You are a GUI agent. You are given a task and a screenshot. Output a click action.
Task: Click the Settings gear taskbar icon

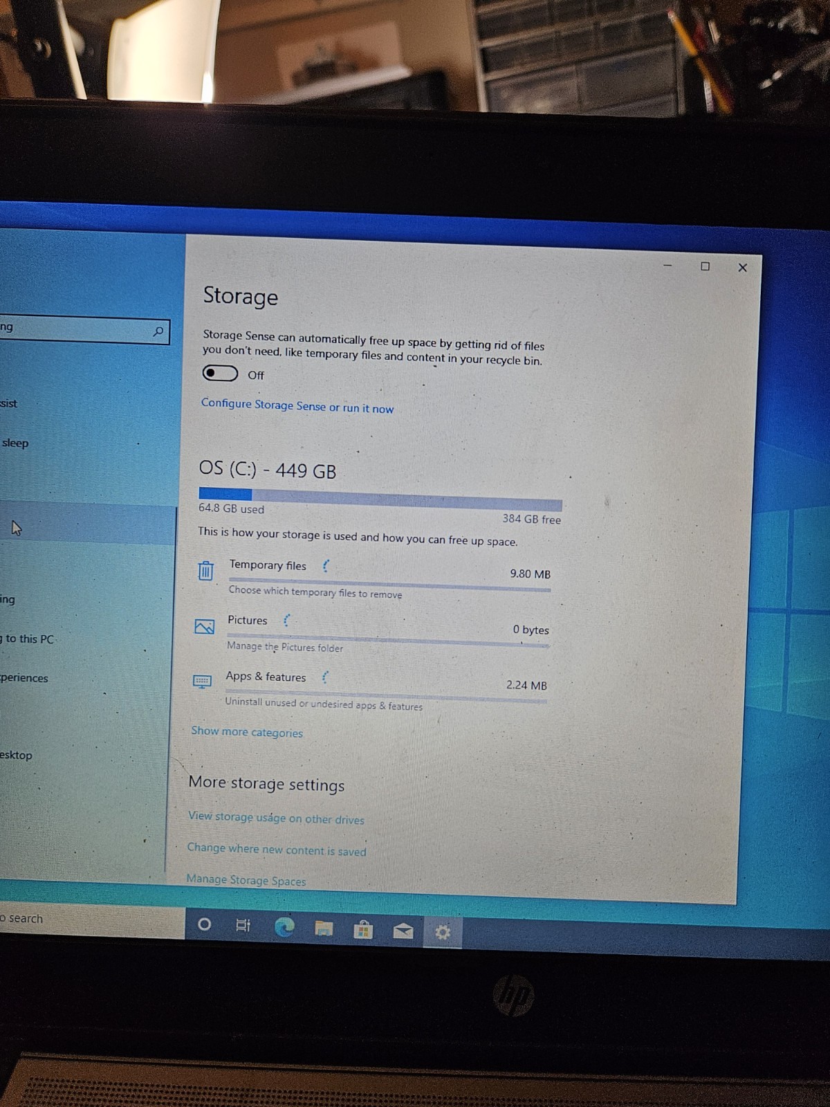click(x=443, y=933)
